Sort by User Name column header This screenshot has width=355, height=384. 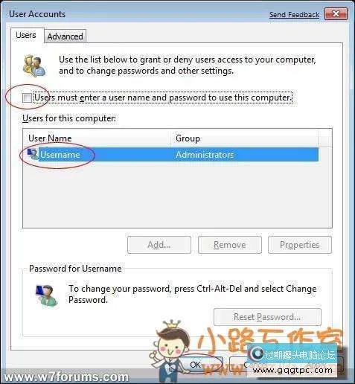97,138
